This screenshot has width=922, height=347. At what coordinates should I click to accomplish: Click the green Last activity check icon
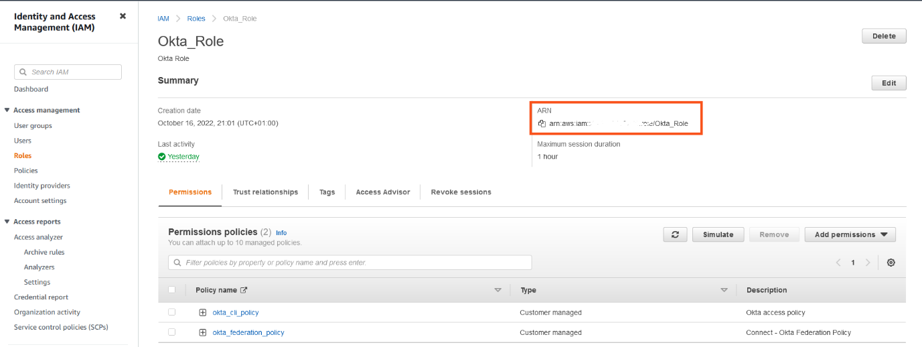[162, 157]
